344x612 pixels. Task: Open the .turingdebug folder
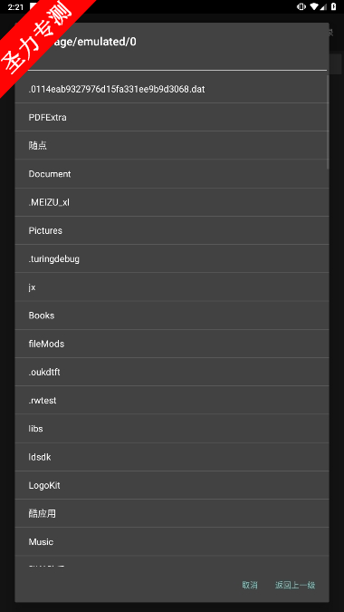pyautogui.click(x=172, y=258)
